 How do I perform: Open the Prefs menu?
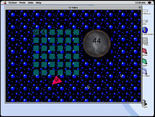click(x=22, y=3)
